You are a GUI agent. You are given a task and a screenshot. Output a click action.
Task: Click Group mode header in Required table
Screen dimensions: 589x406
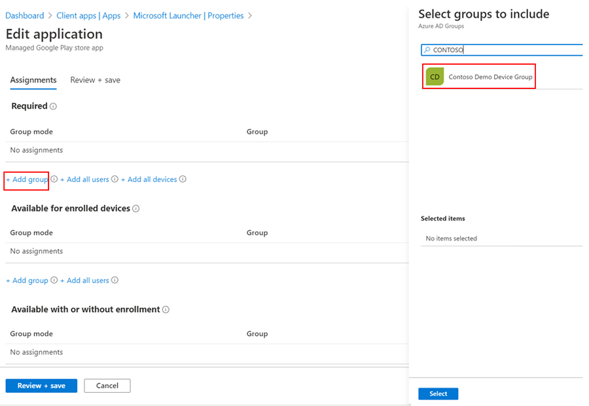pyautogui.click(x=31, y=132)
